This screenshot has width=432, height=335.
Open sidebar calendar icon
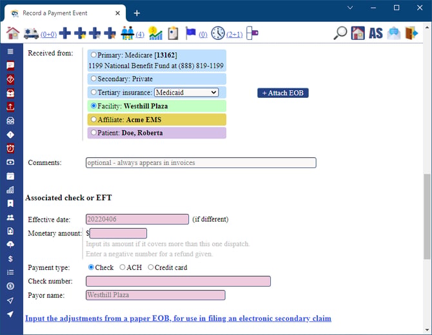10,176
